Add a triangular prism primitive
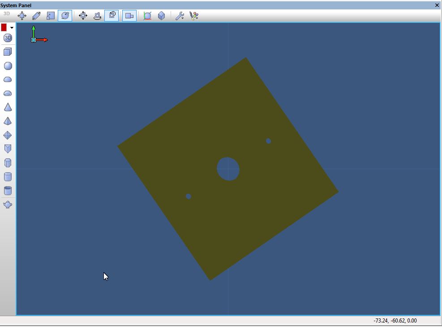Viewport: 442px width, 327px height. 8,149
